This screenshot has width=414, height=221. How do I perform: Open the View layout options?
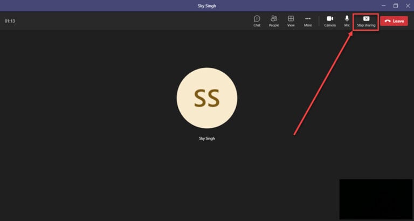tap(291, 21)
